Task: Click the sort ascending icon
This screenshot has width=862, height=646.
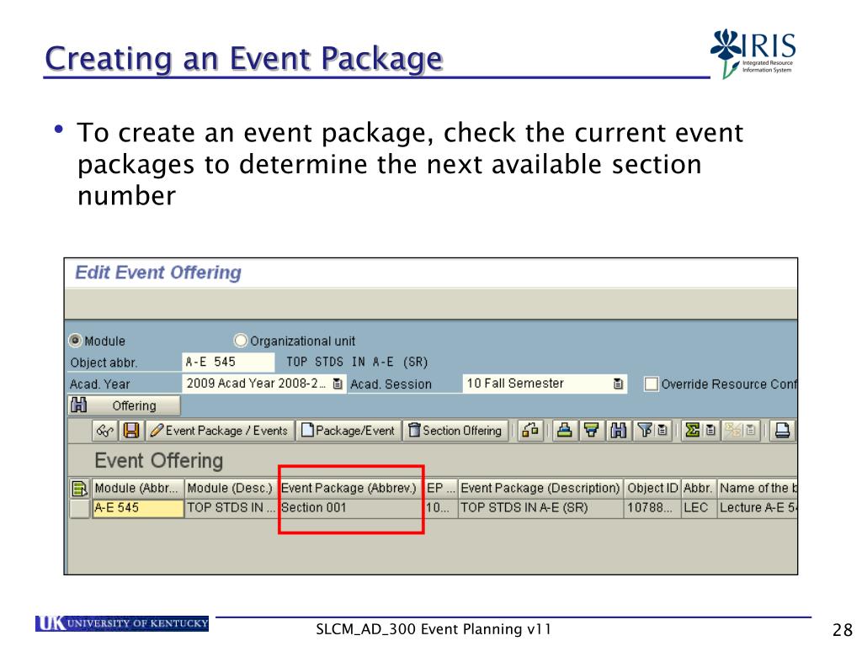Action: 565,431
